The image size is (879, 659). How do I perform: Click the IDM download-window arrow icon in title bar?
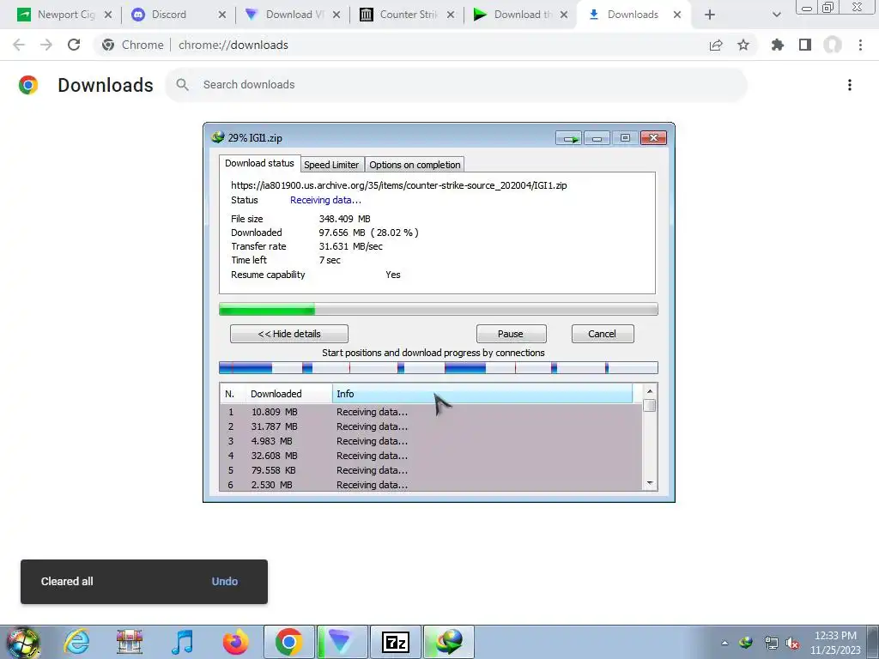569,138
